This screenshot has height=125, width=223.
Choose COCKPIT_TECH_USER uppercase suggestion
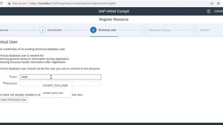55,85
